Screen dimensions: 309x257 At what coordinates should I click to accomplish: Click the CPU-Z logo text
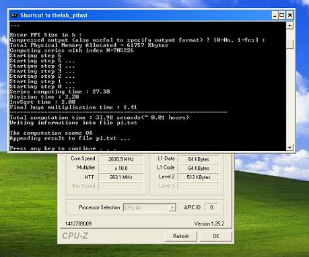coord(75,236)
